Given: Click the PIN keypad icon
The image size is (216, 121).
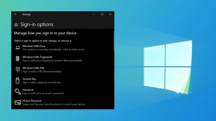Looking at the screenshot, I should click(18, 70).
